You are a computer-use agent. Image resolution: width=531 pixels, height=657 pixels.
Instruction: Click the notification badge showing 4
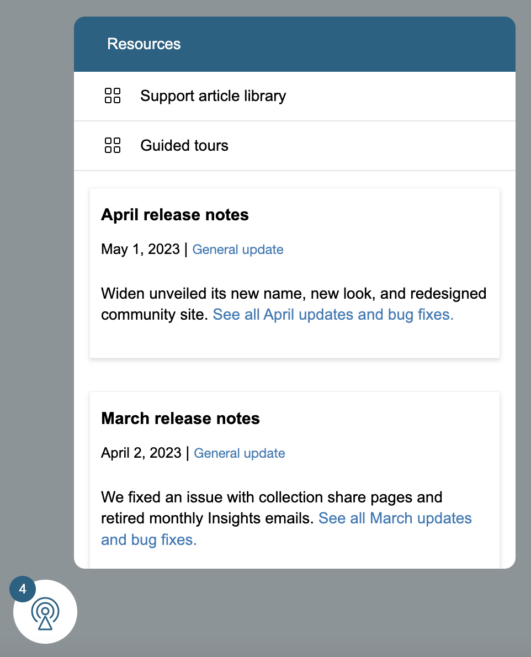coord(23,589)
